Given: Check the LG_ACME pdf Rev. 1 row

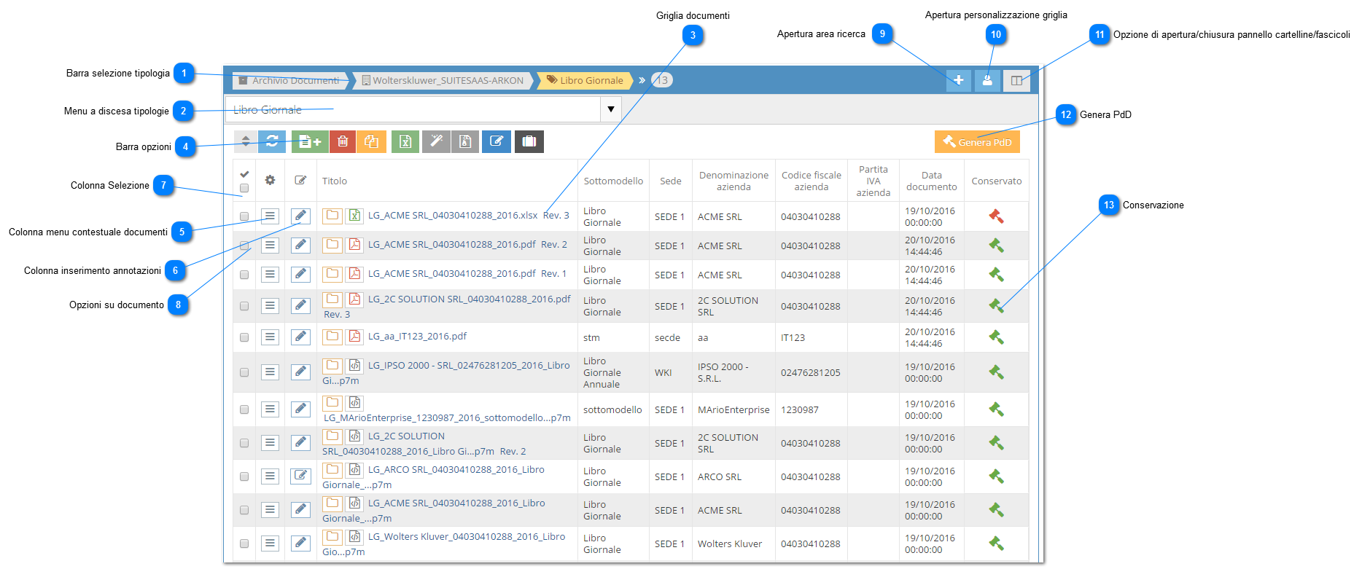Looking at the screenshot, I should (244, 275).
